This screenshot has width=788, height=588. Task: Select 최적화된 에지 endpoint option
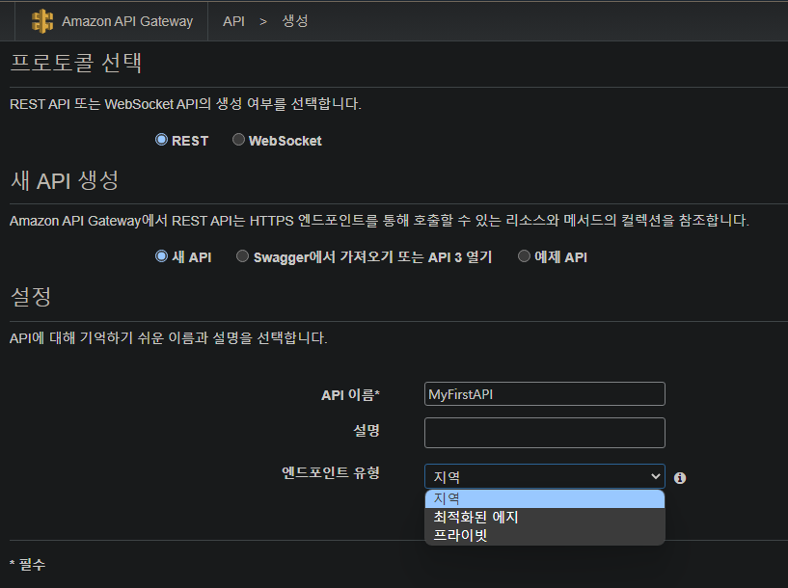click(x=545, y=518)
